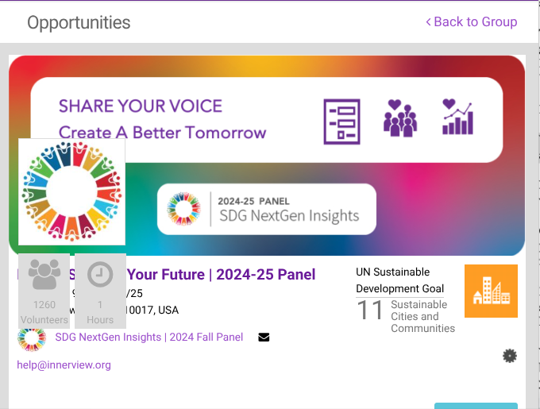Click the small SDG wheel icon beside the panel link
This screenshot has width=540, height=409.
click(32, 338)
